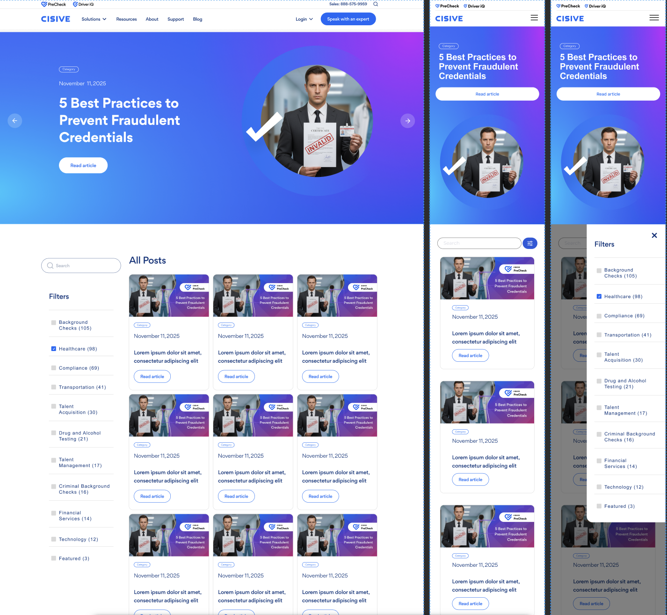Check Transportation (41) in the mobile Filters panel
This screenshot has width=667, height=615.
[599, 335]
